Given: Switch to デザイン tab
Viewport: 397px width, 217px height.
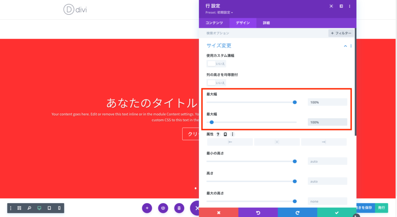Looking at the screenshot, I should tap(243, 23).
